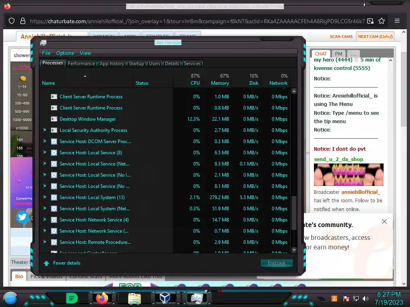Expand Local Security Authority Process
Image resolution: width=410 pixels, height=307 pixels.
tap(44, 130)
